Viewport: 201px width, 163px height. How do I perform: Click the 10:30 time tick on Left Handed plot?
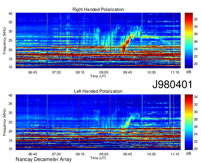coord(151,154)
